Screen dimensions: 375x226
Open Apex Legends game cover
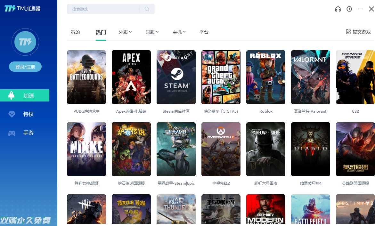coord(131,77)
